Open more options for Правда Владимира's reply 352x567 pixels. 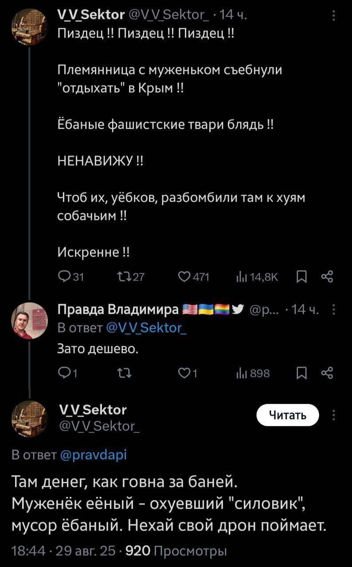pyautogui.click(x=333, y=309)
